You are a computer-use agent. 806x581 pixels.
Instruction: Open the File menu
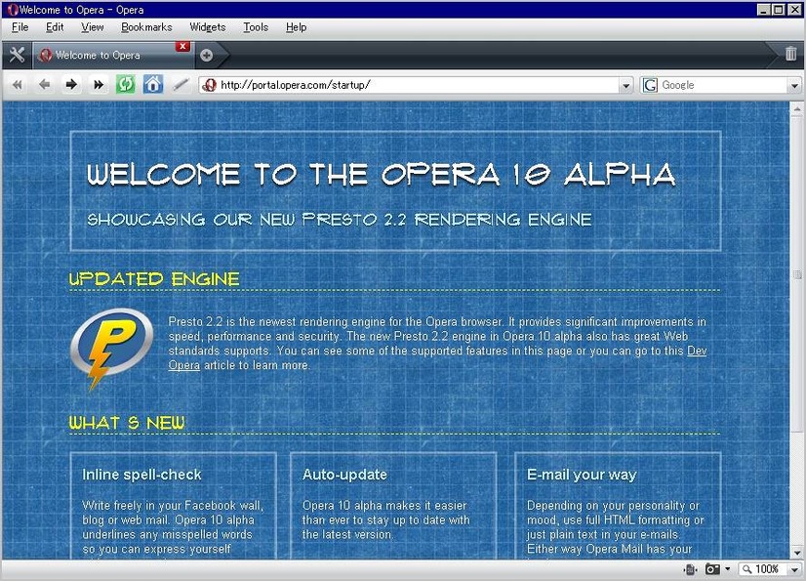(x=20, y=27)
